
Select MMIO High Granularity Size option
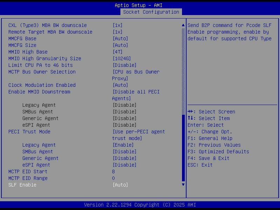[x=45, y=58]
